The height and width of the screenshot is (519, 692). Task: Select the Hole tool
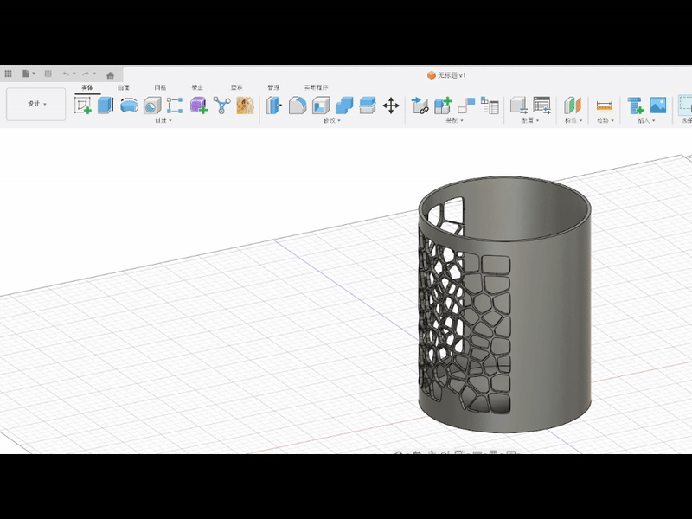[152, 106]
